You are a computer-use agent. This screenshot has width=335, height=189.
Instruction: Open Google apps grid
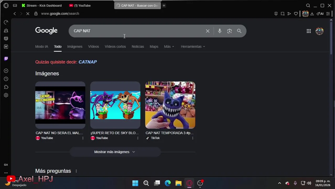pos(309,31)
